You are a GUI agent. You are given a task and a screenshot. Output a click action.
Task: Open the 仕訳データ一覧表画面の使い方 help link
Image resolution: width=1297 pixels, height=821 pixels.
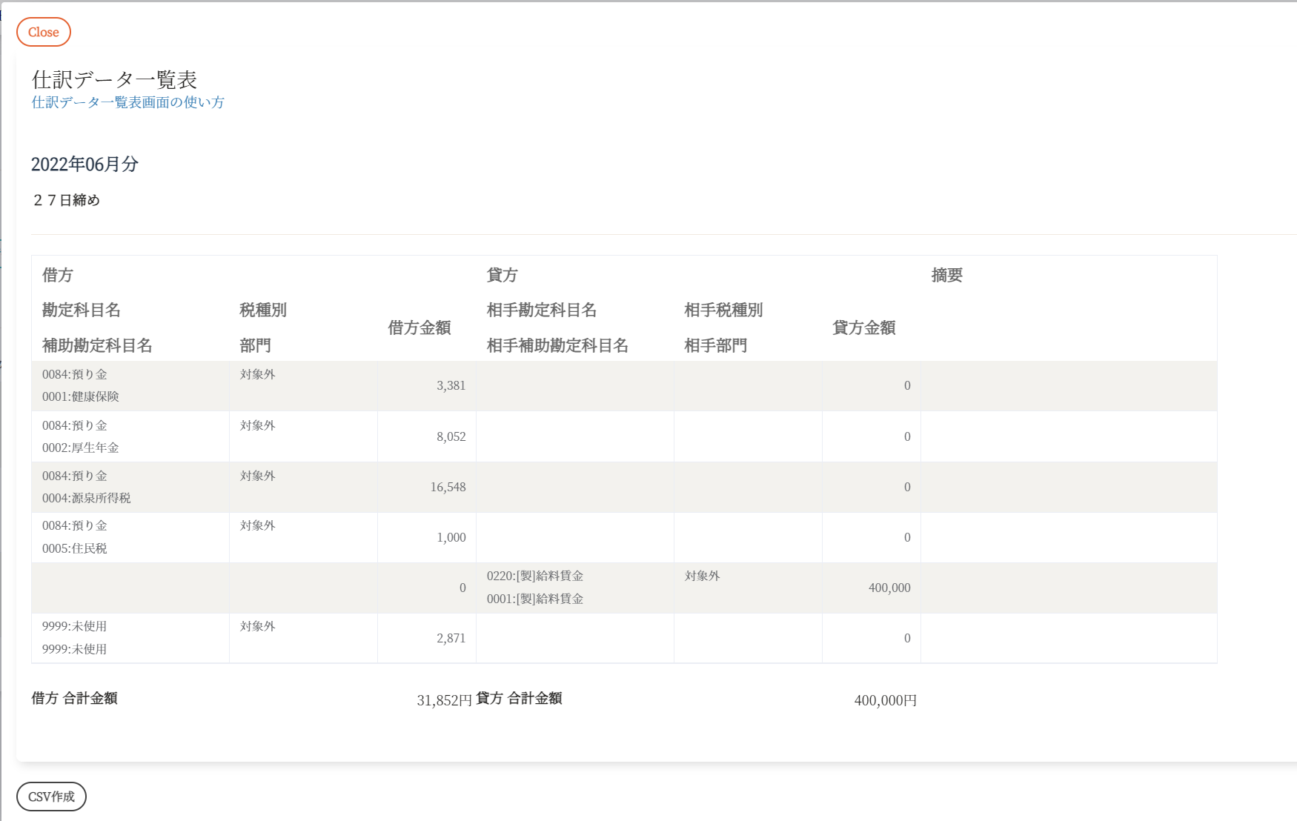pos(127,102)
